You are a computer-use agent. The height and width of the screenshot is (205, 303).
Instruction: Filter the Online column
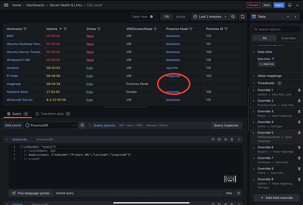point(99,29)
